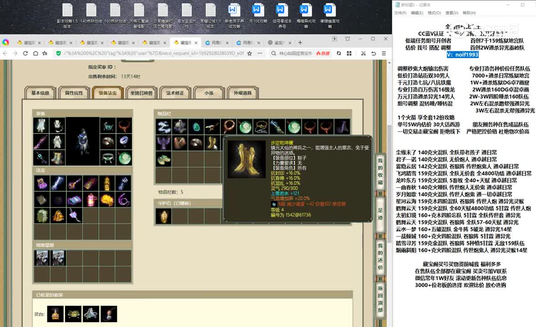
Task: Open 我的还价 sidebar button
Action: [380, 256]
